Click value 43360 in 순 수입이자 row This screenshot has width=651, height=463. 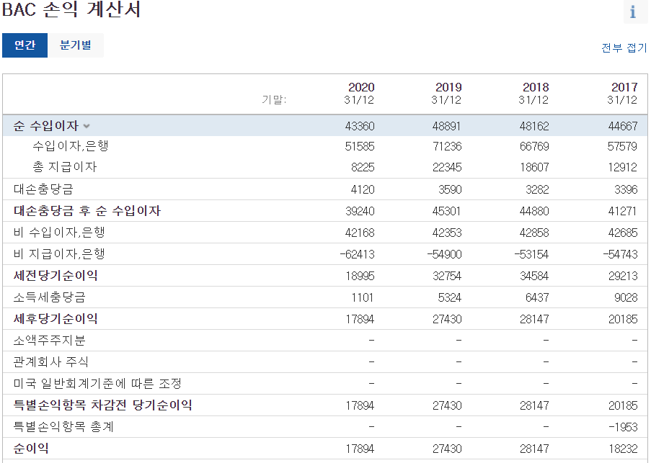click(x=360, y=126)
